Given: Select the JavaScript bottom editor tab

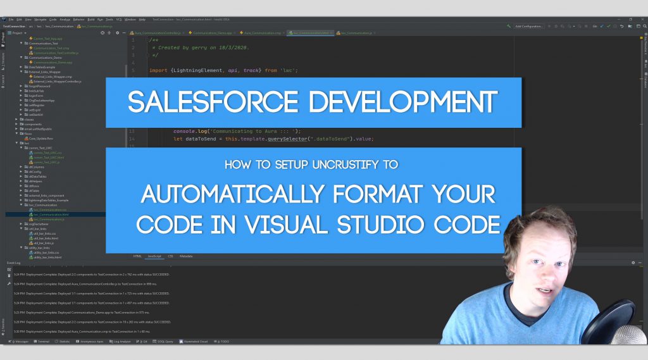Looking at the screenshot, I should pyautogui.click(x=154, y=256).
